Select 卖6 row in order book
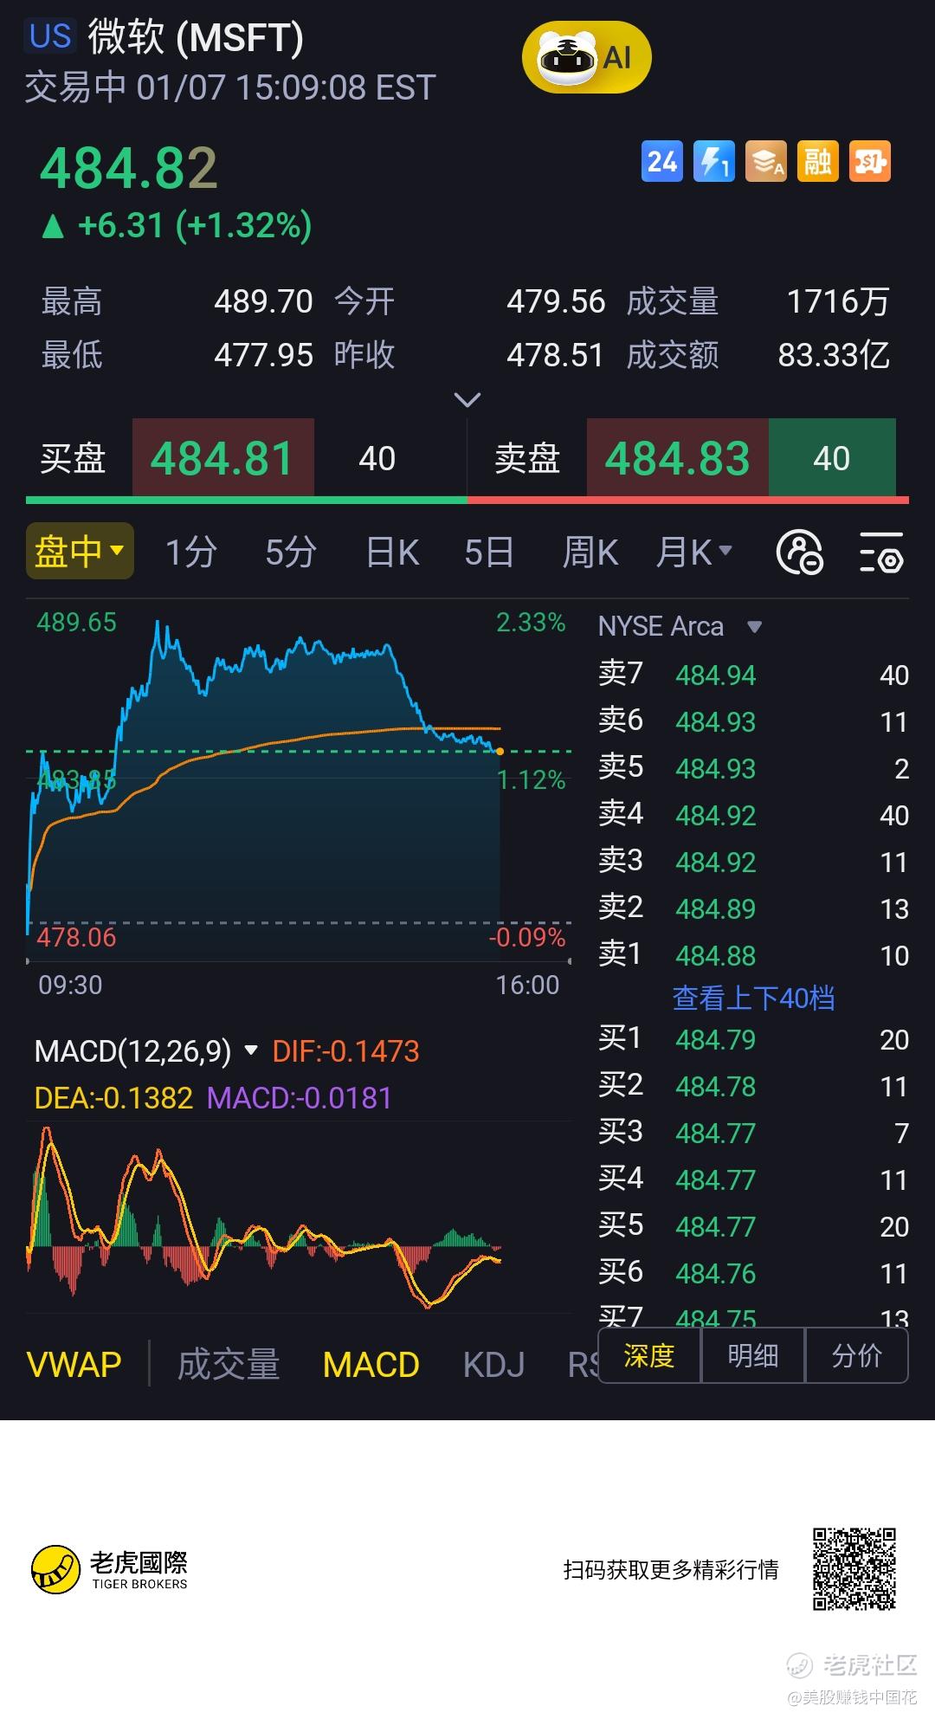This screenshot has height=1719, width=935. [x=753, y=721]
